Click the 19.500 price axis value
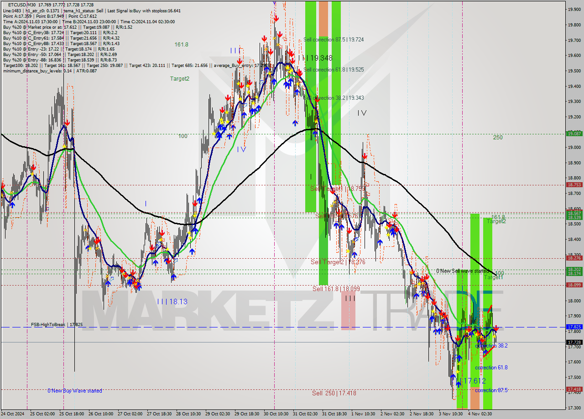 (x=574, y=71)
